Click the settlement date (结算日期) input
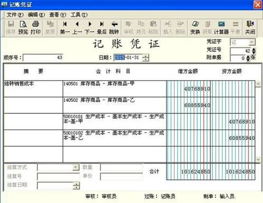This screenshot has height=203, width=263. (55, 186)
